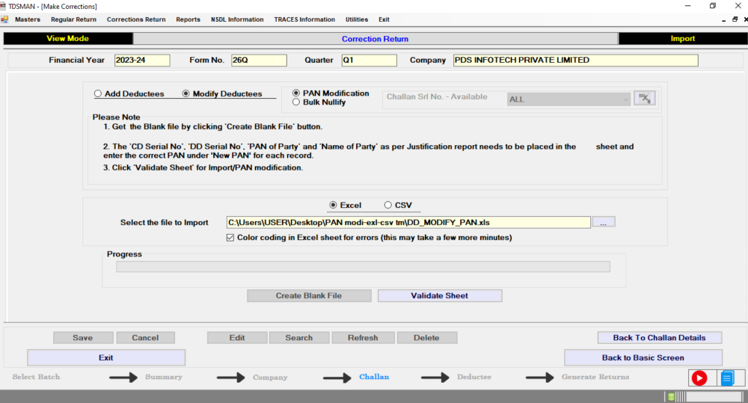Click the red YouTube play icon
The width and height of the screenshot is (748, 403).
tap(699, 378)
